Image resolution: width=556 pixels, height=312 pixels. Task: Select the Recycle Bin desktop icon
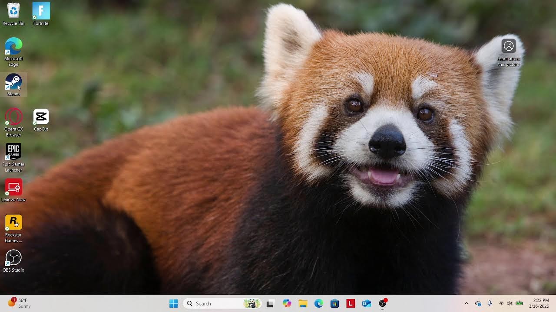point(13,14)
